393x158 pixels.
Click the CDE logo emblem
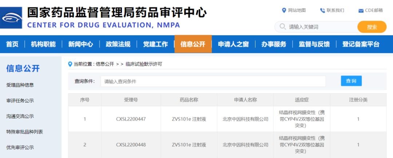[x=12, y=17]
